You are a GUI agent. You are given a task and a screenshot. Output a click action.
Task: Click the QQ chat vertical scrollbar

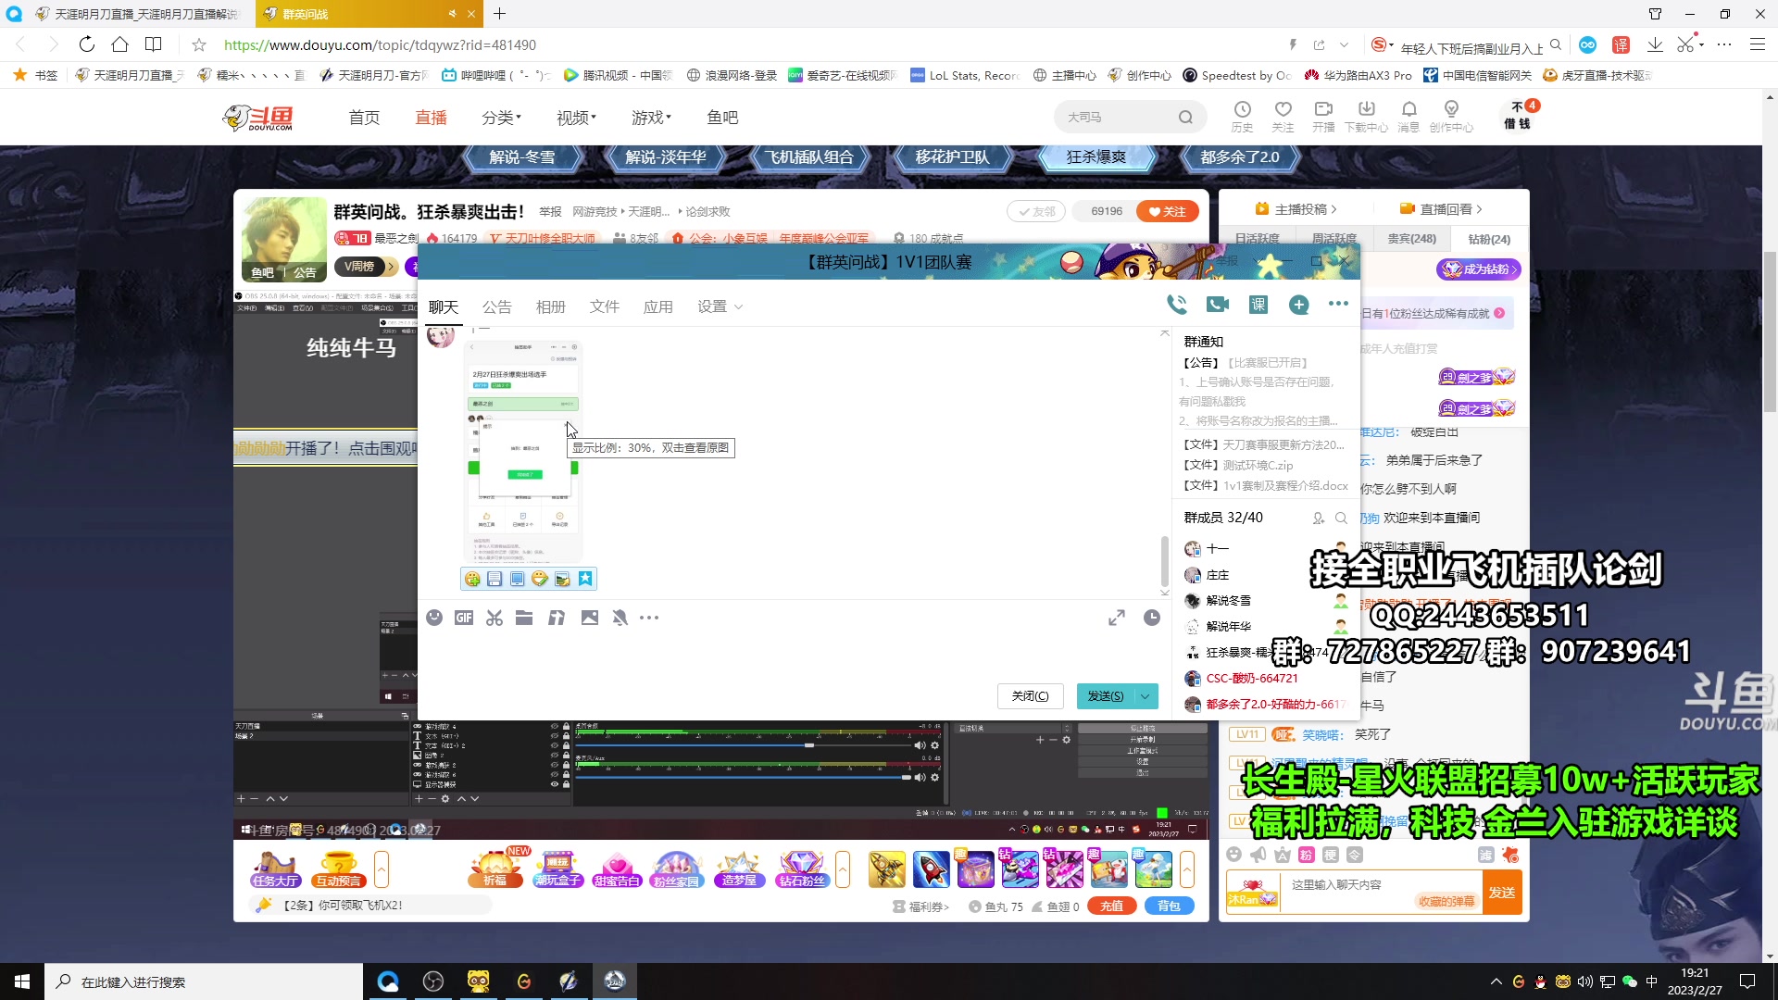pos(1164,560)
